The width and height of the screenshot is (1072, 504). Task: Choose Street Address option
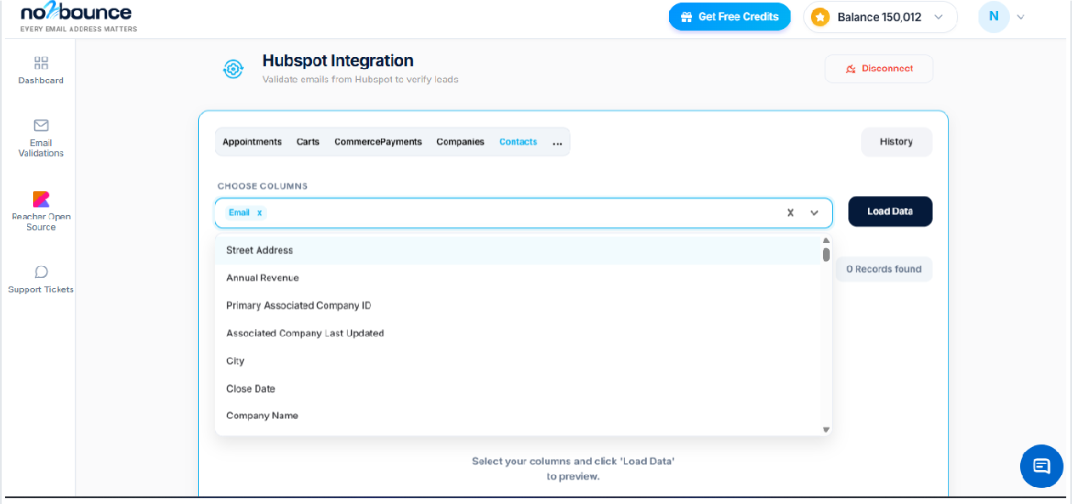point(519,251)
